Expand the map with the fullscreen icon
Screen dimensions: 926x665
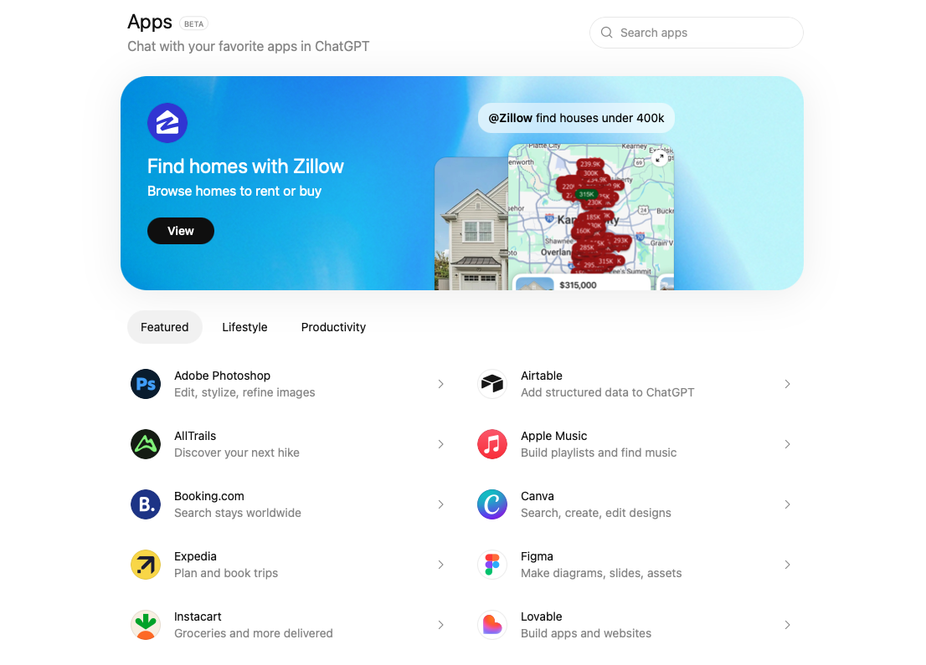[x=660, y=158]
